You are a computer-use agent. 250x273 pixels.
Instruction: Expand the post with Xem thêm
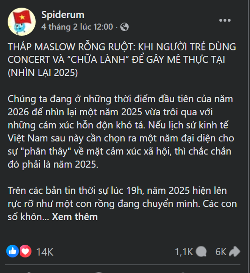[75, 217]
